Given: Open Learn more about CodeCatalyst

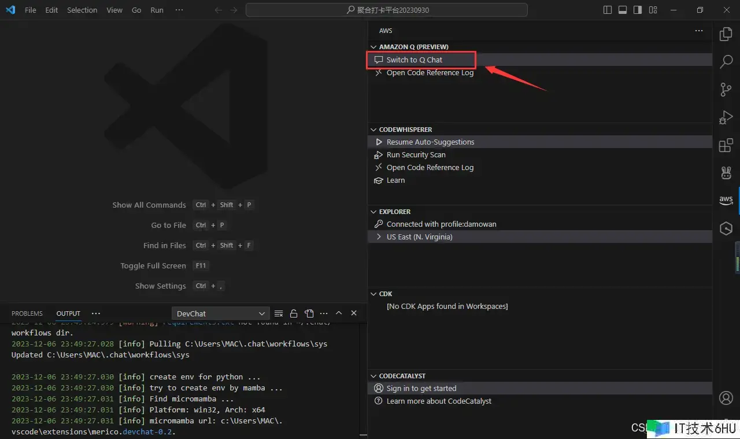Looking at the screenshot, I should [x=540, y=401].
